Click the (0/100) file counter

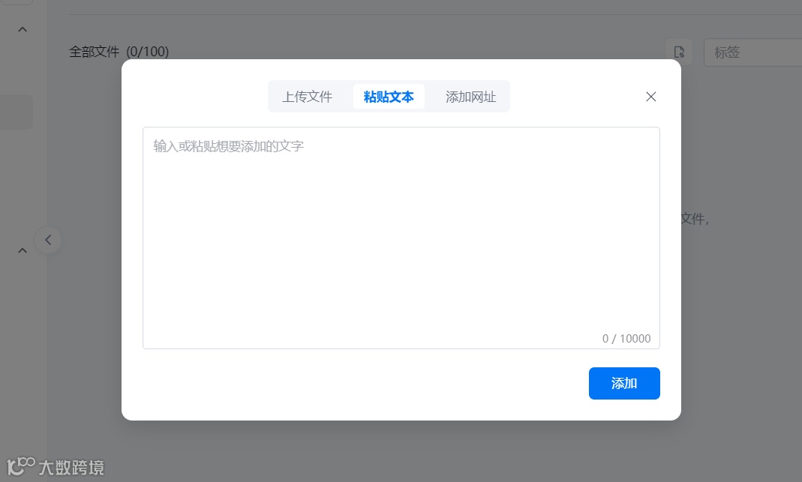point(148,52)
